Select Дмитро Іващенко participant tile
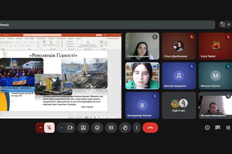The height and width of the screenshot is (154, 232). point(179,76)
